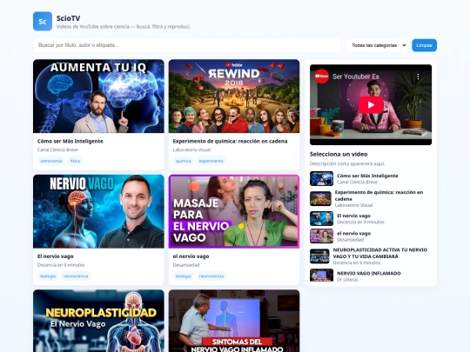Select neurociencia tag on Desansiedad card

click(x=211, y=276)
